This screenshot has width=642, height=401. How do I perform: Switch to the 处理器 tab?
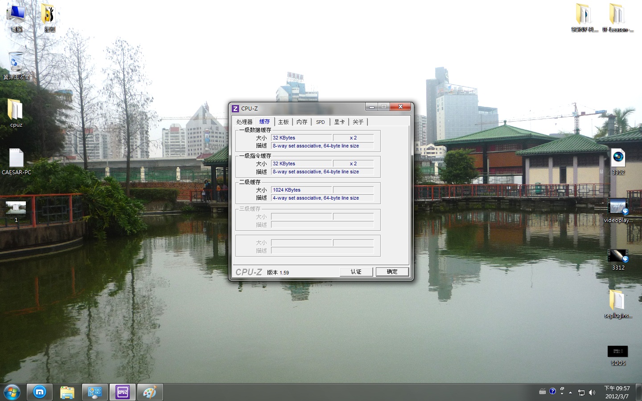244,122
